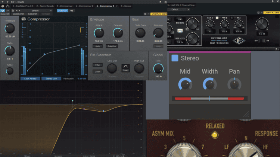Switch to the 4 - Compressor 2 tab
This screenshot has height=157, width=280.
coord(84,6)
